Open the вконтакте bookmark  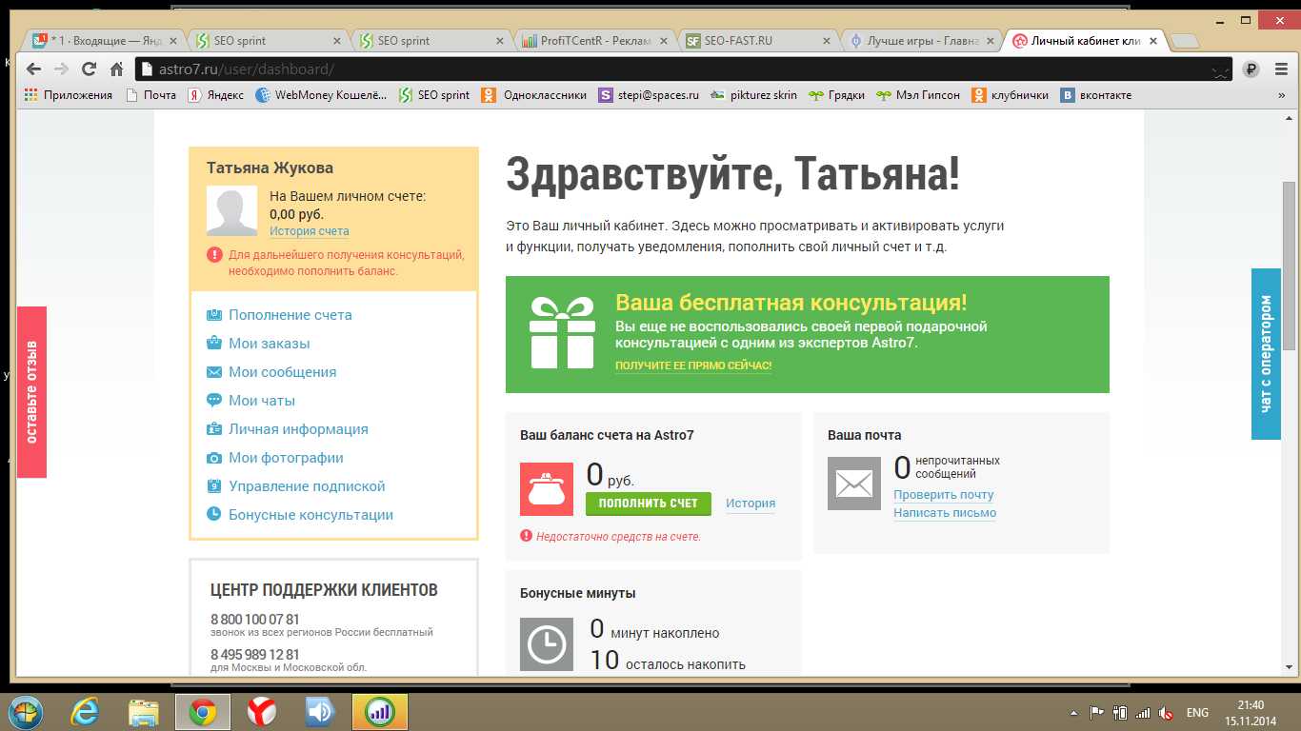pos(1097,95)
